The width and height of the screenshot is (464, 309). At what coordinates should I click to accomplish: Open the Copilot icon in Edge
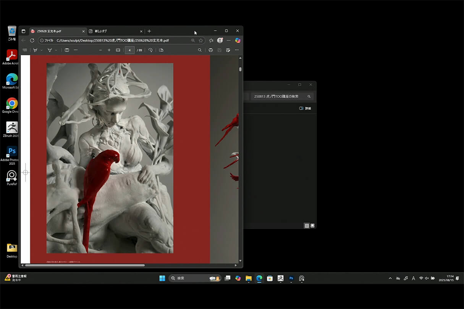238,40
